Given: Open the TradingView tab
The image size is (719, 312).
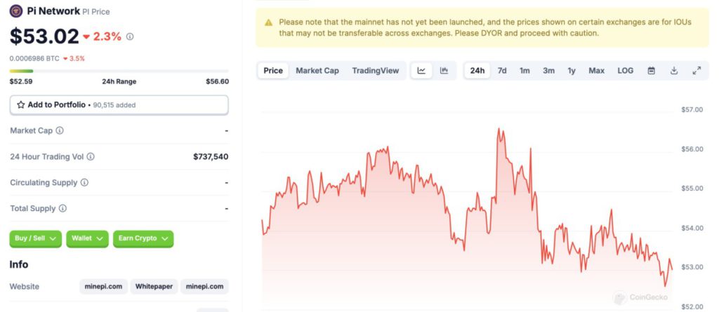Looking at the screenshot, I should (375, 71).
